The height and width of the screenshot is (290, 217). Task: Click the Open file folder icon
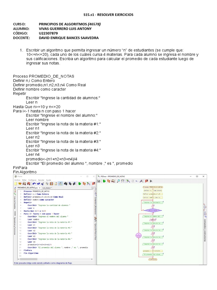(20, 184)
